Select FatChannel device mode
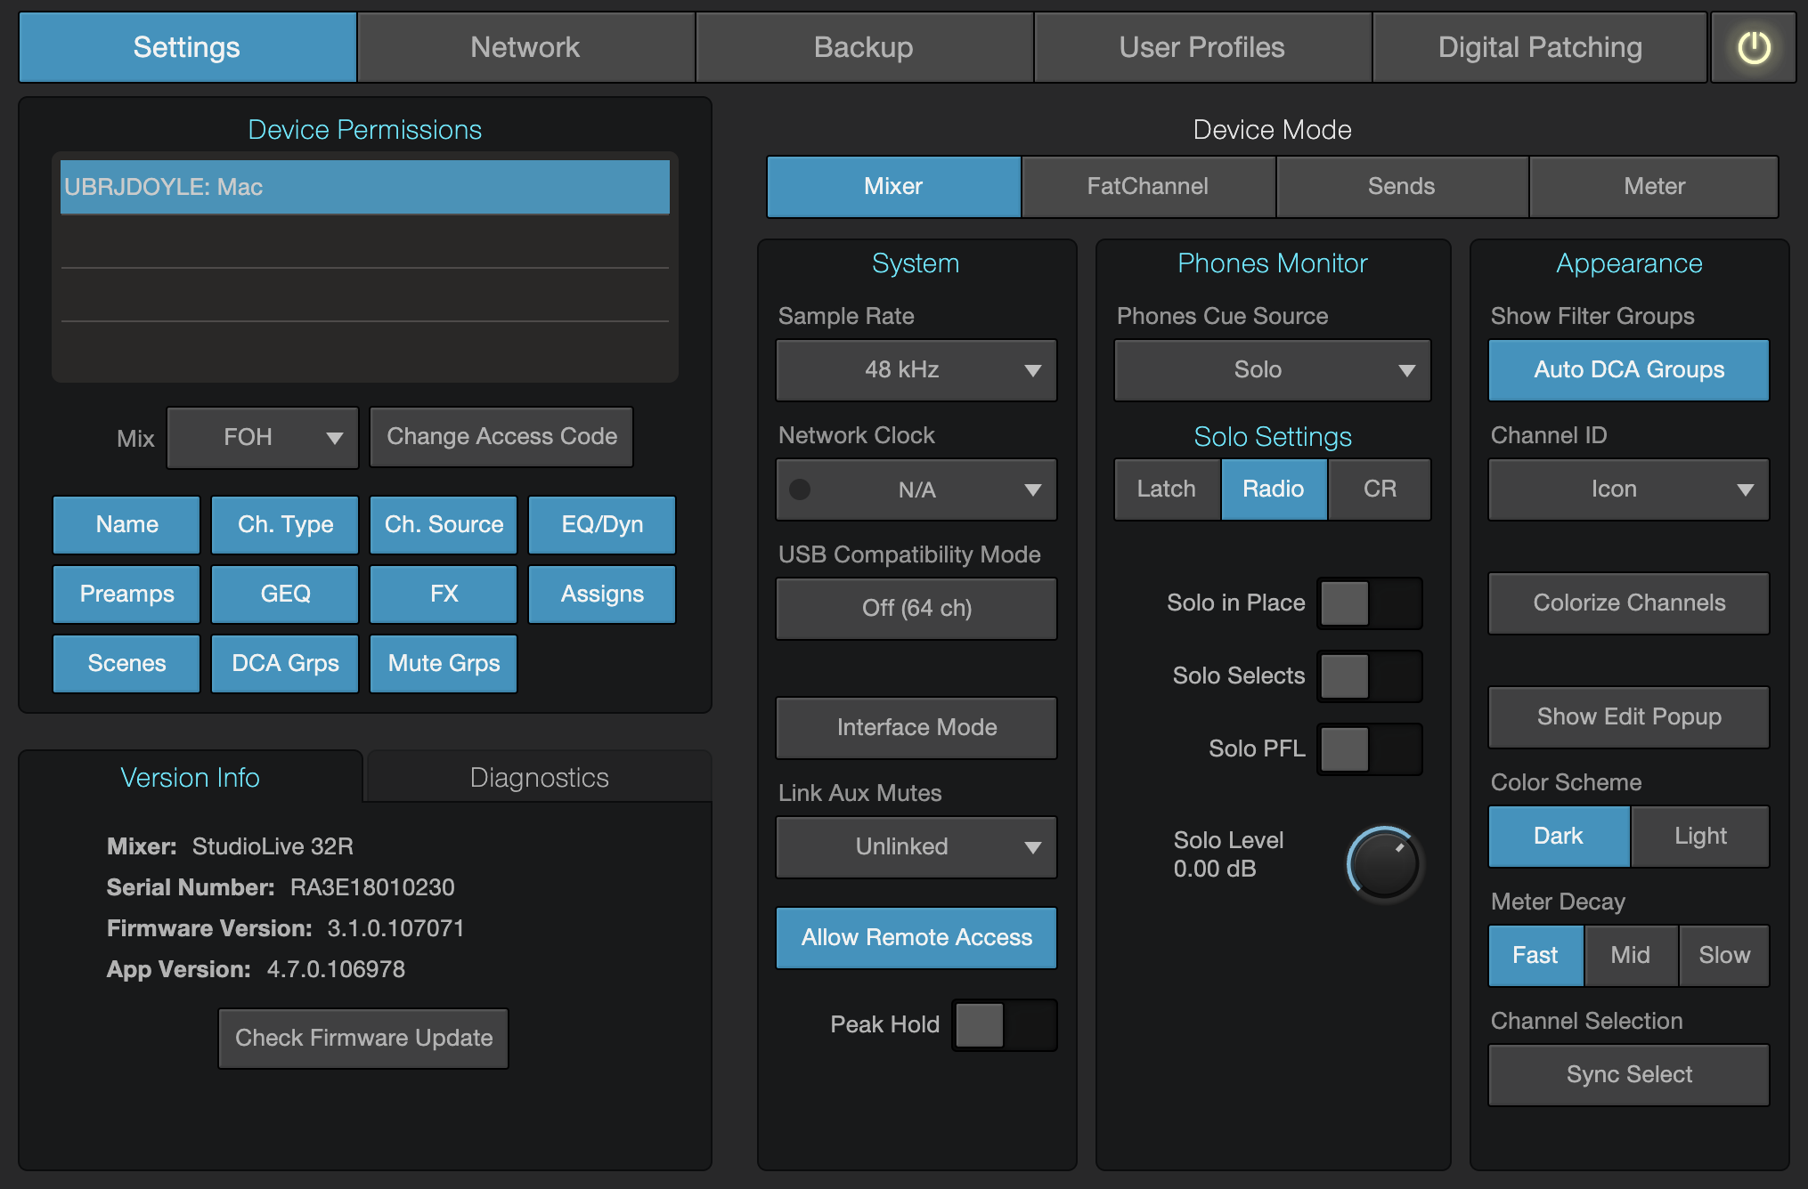 [1148, 186]
